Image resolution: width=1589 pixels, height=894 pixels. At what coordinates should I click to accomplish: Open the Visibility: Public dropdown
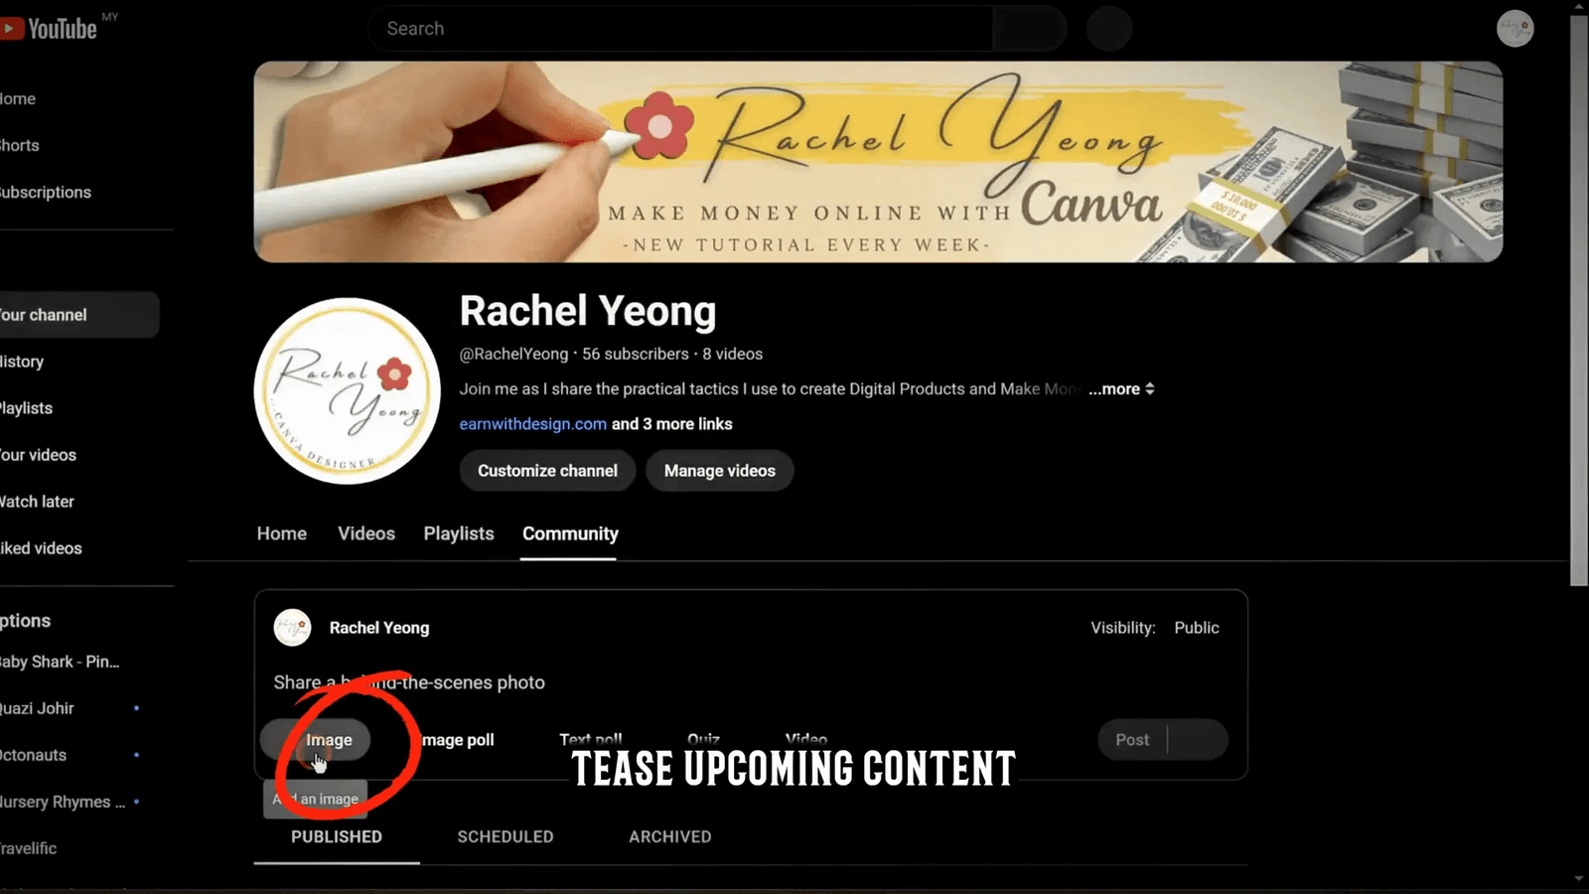1155,628
